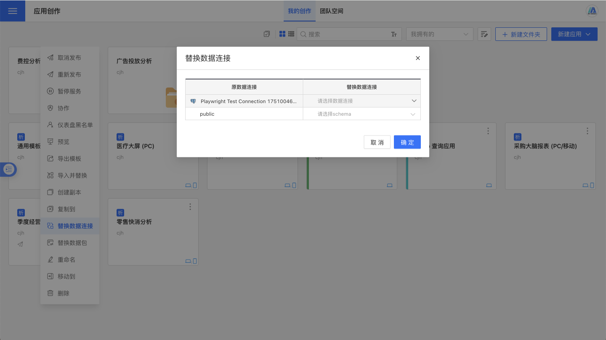Expand the 请选择数据连接 dropdown

[361, 101]
